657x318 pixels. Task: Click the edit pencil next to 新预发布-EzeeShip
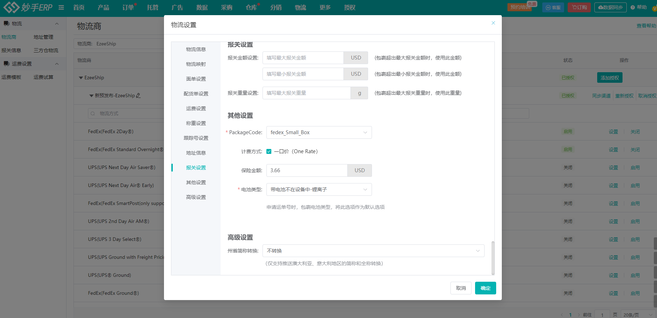point(138,95)
